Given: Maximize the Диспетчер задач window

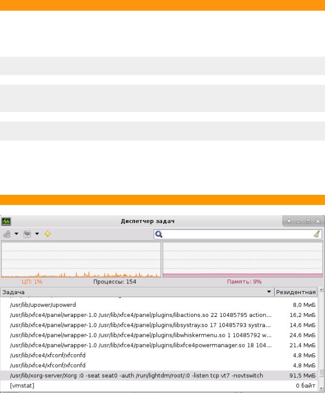Looking at the screenshot, I should [x=308, y=221].
